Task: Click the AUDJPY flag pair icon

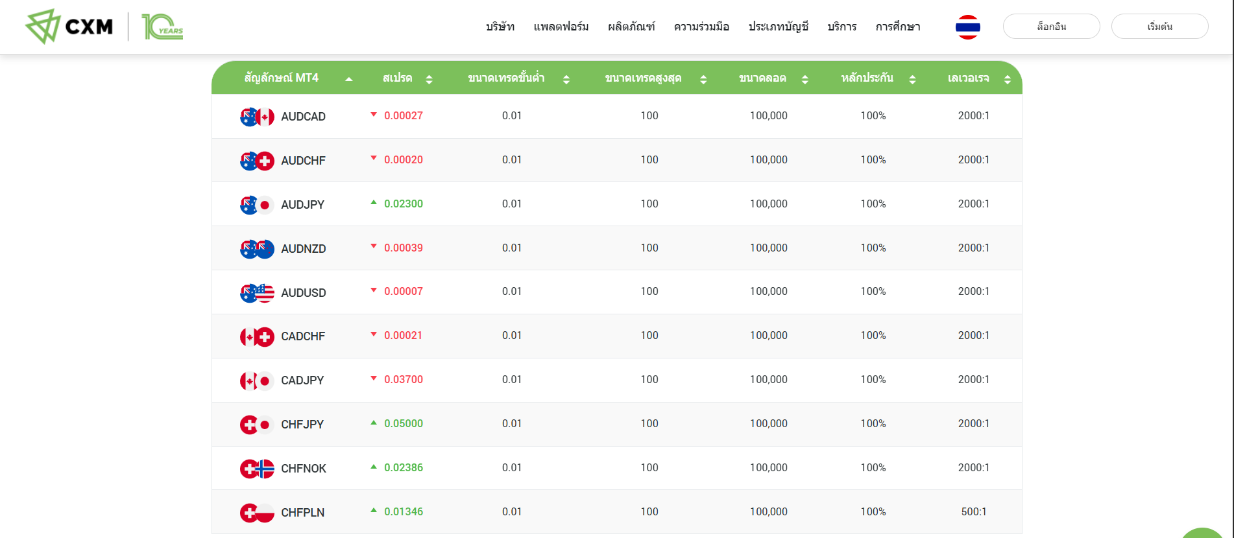Action: tap(257, 205)
